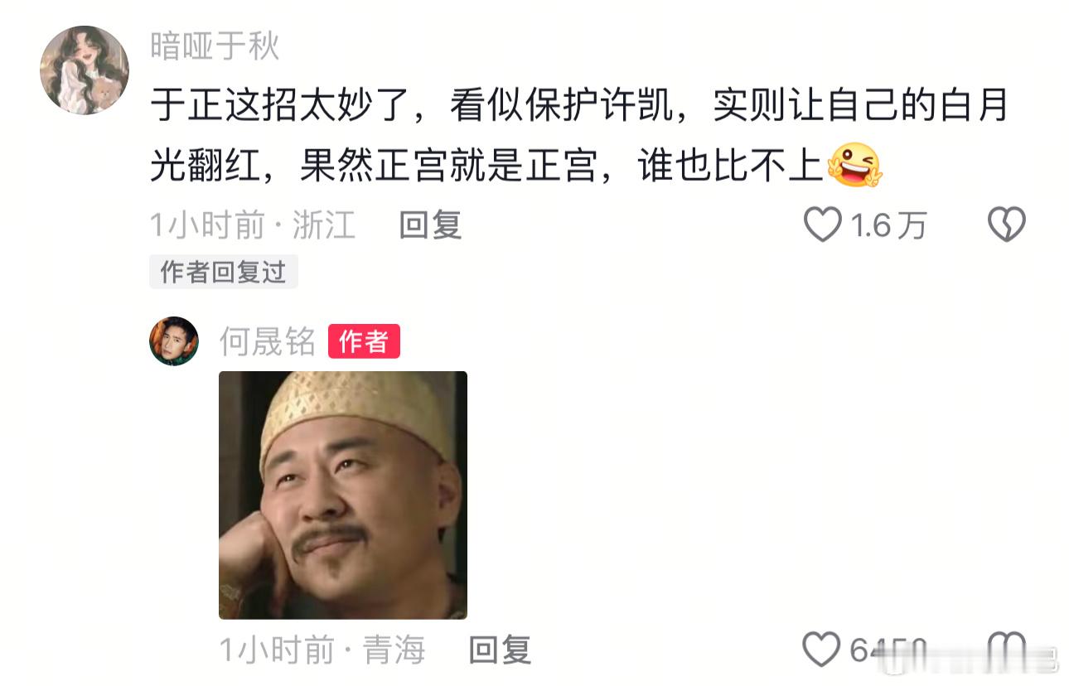The height and width of the screenshot is (686, 1069).
Task: Select the 1.6万 like count
Action: point(889,225)
